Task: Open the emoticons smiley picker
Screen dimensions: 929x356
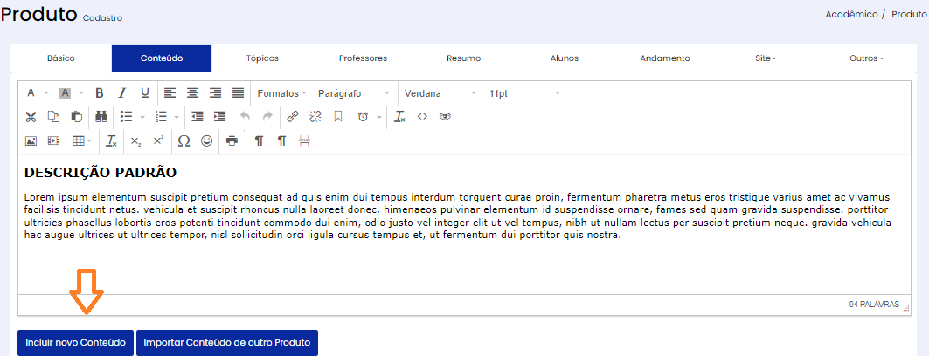Action: point(206,140)
